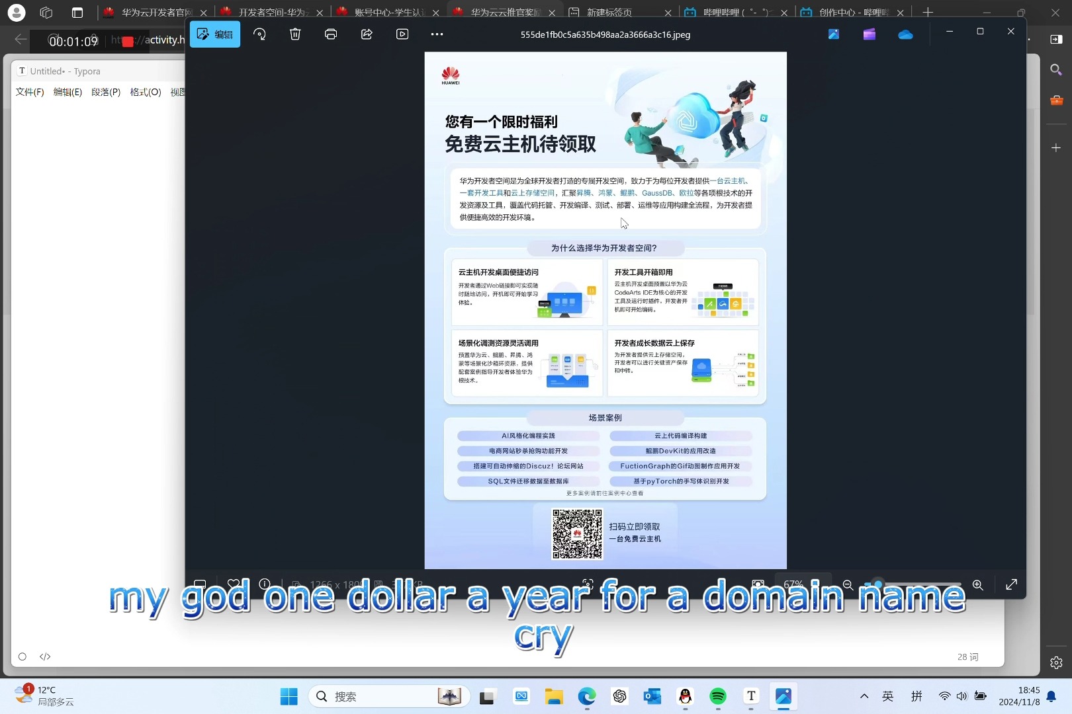Toggle the filmstrip icon in Photos bottom bar
1072x714 pixels.
200,584
